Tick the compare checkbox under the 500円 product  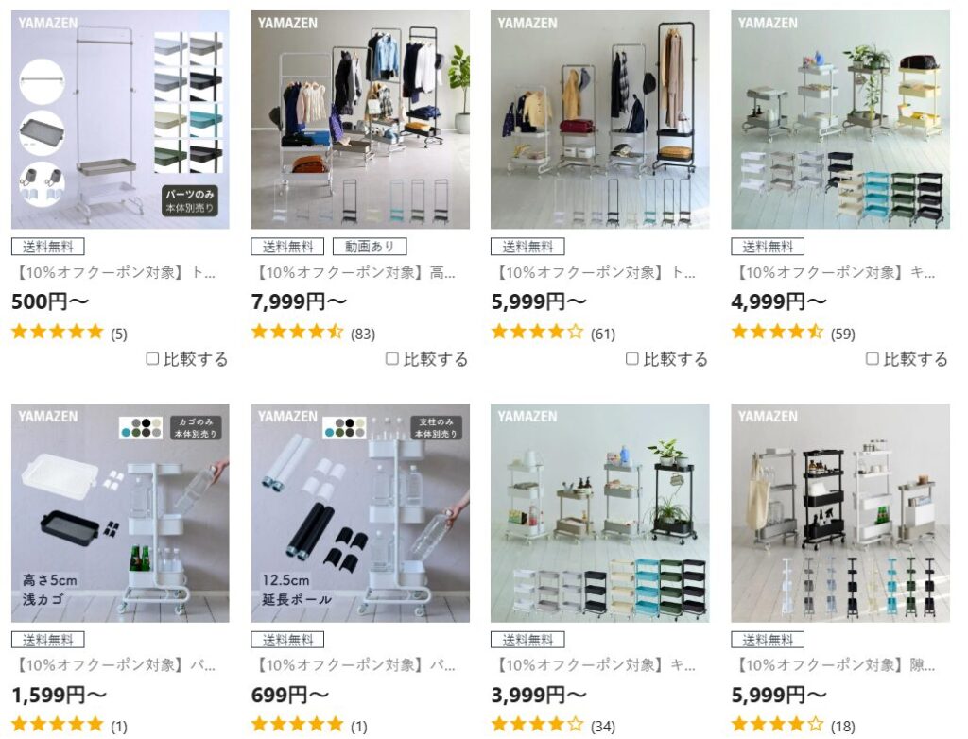tap(152, 359)
